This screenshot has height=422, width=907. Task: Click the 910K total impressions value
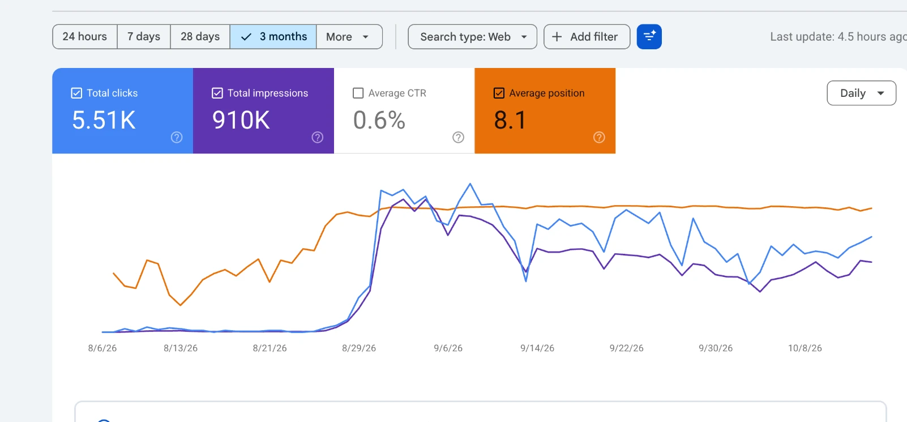click(241, 120)
